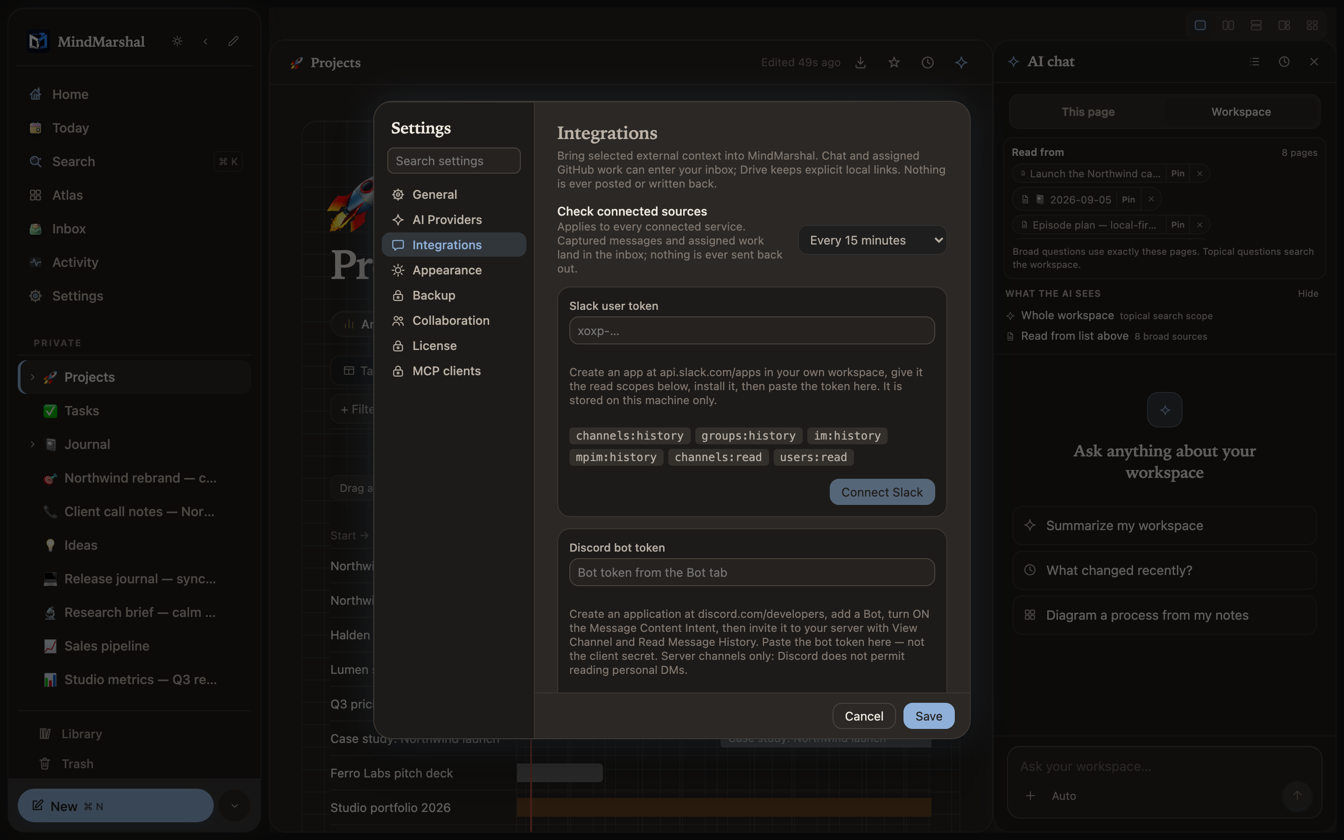
Task: Open Settings from the left sidebar
Action: pyautogui.click(x=134, y=296)
